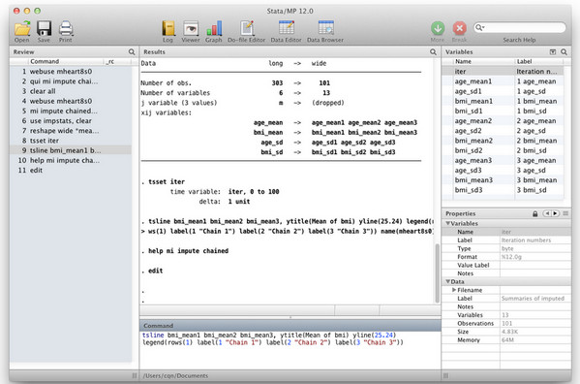
Task: Click the Type property value byte
Action: tap(535, 248)
